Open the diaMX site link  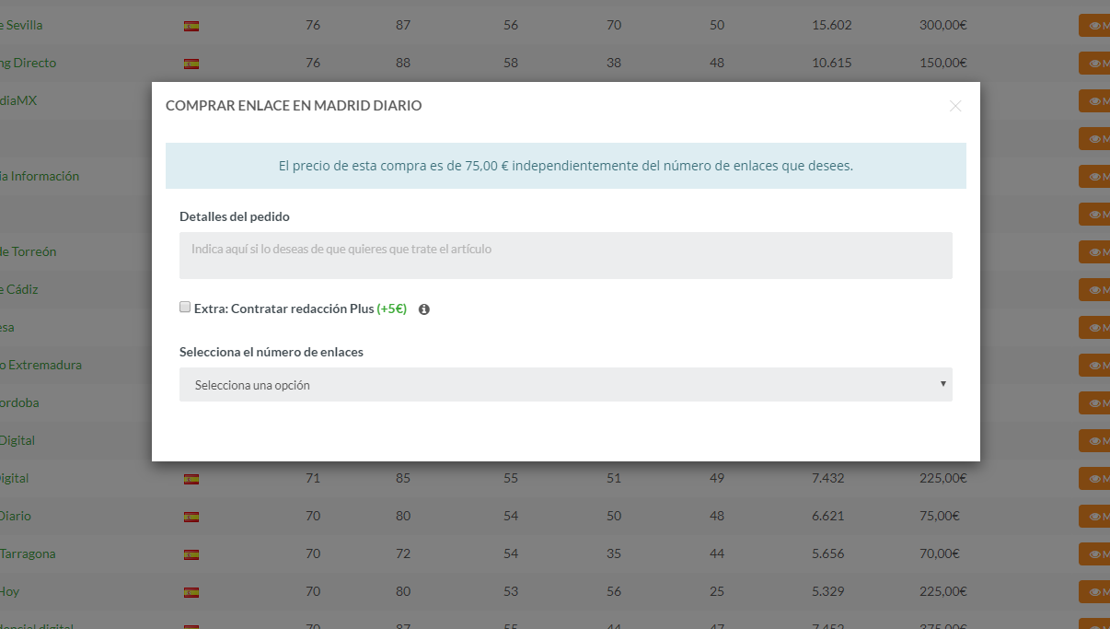click(18, 100)
